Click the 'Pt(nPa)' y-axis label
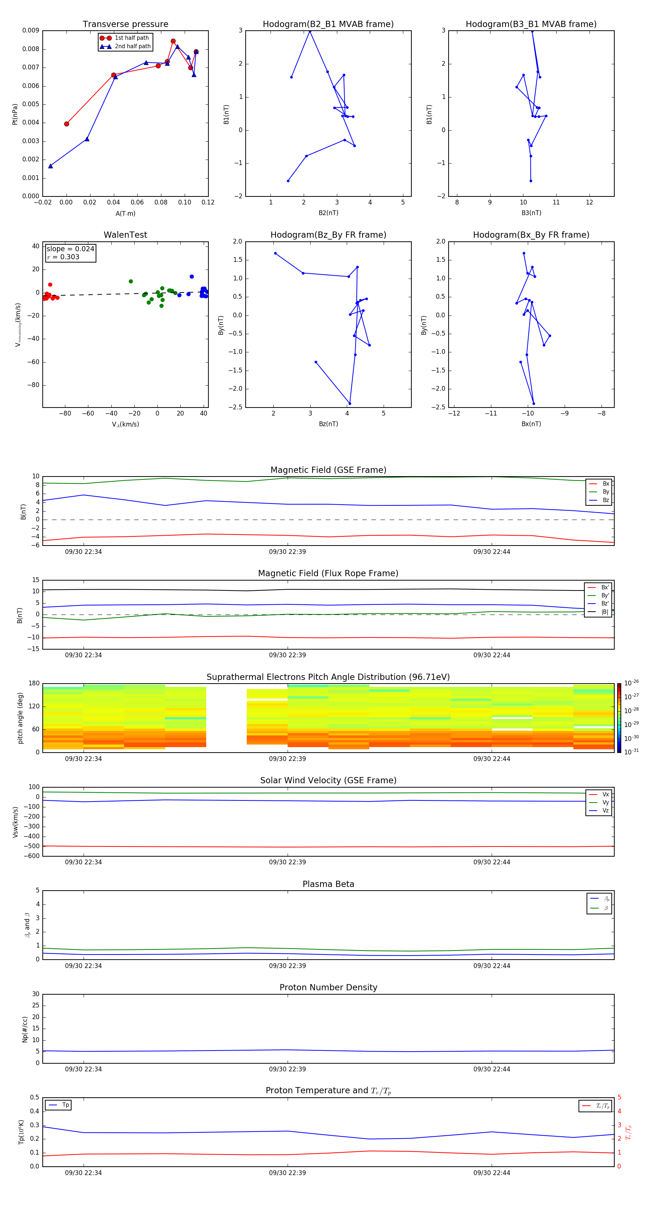 (x=15, y=114)
